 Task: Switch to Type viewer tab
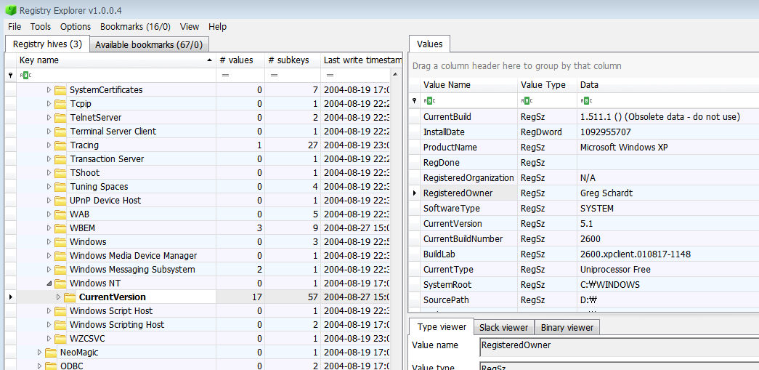[442, 327]
